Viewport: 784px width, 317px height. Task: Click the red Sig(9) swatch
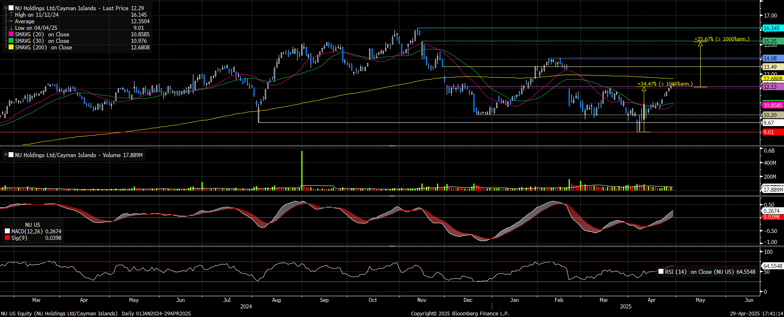7,238
